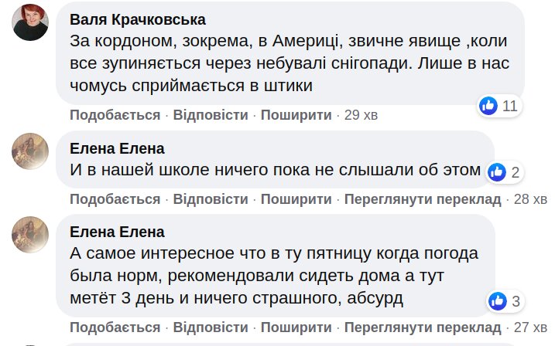555x346 pixels.
Task: Open the '29 хв' comment timestamp
Action: 361,115
